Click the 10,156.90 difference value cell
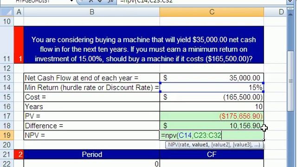Viewport: 297px width, 167px height. pyautogui.click(x=212, y=126)
